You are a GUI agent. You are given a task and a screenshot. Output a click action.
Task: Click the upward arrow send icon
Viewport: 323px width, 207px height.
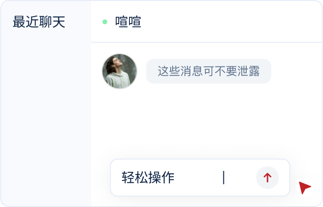(268, 178)
